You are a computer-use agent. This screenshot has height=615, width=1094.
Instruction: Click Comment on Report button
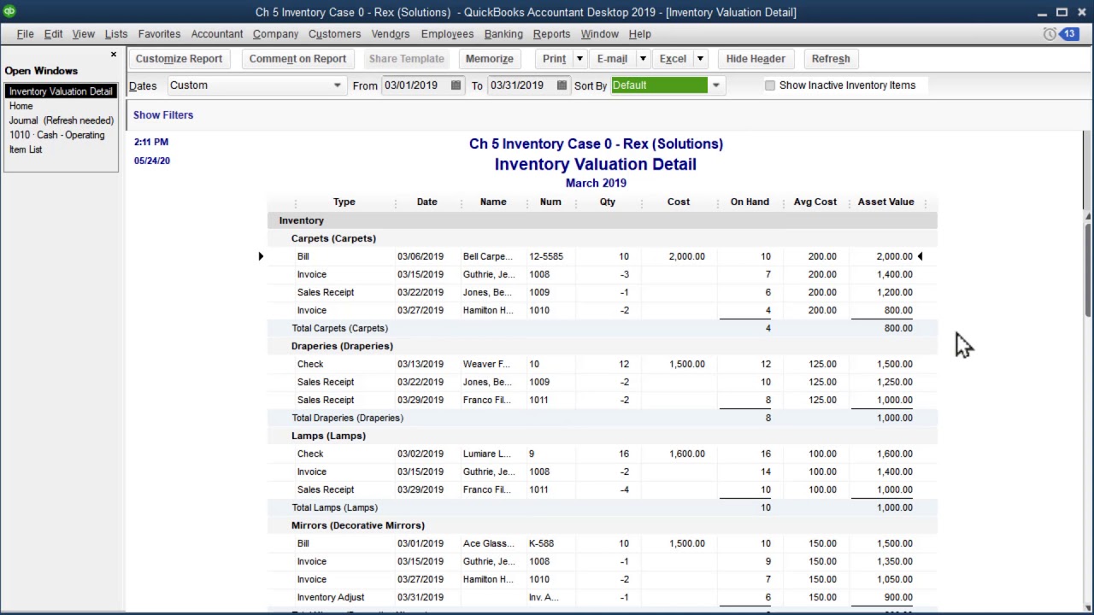(297, 59)
